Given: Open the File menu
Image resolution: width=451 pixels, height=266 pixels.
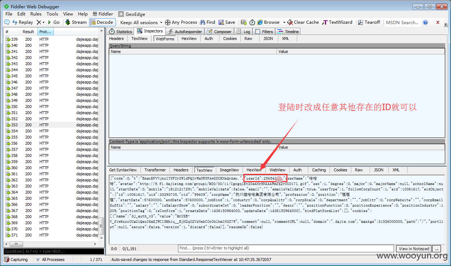Looking at the screenshot, I should click(x=9, y=14).
